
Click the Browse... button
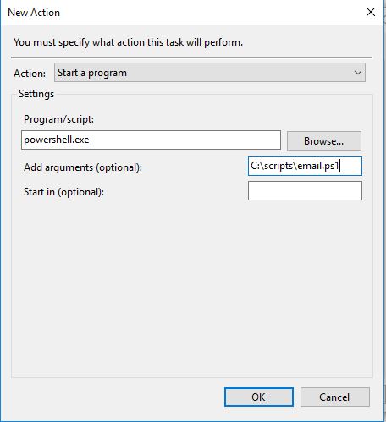tap(324, 140)
